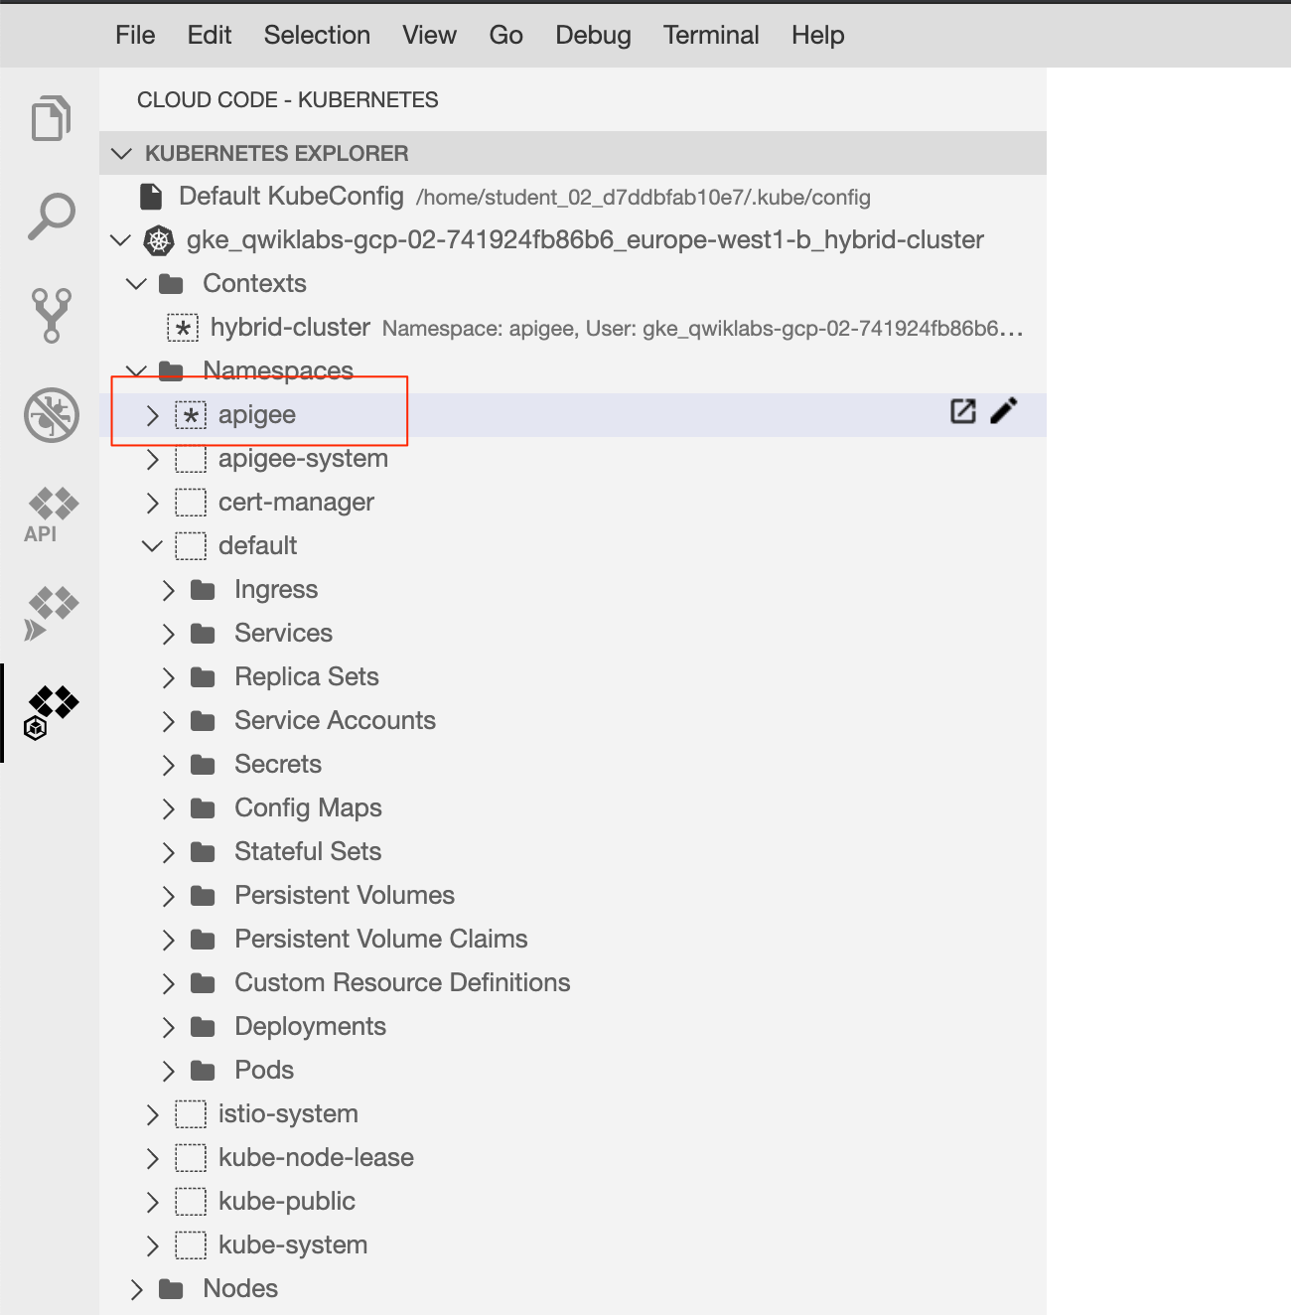Screen dimensions: 1291x1315
Task: Click the Pods folder icon
Action: point(203,1071)
